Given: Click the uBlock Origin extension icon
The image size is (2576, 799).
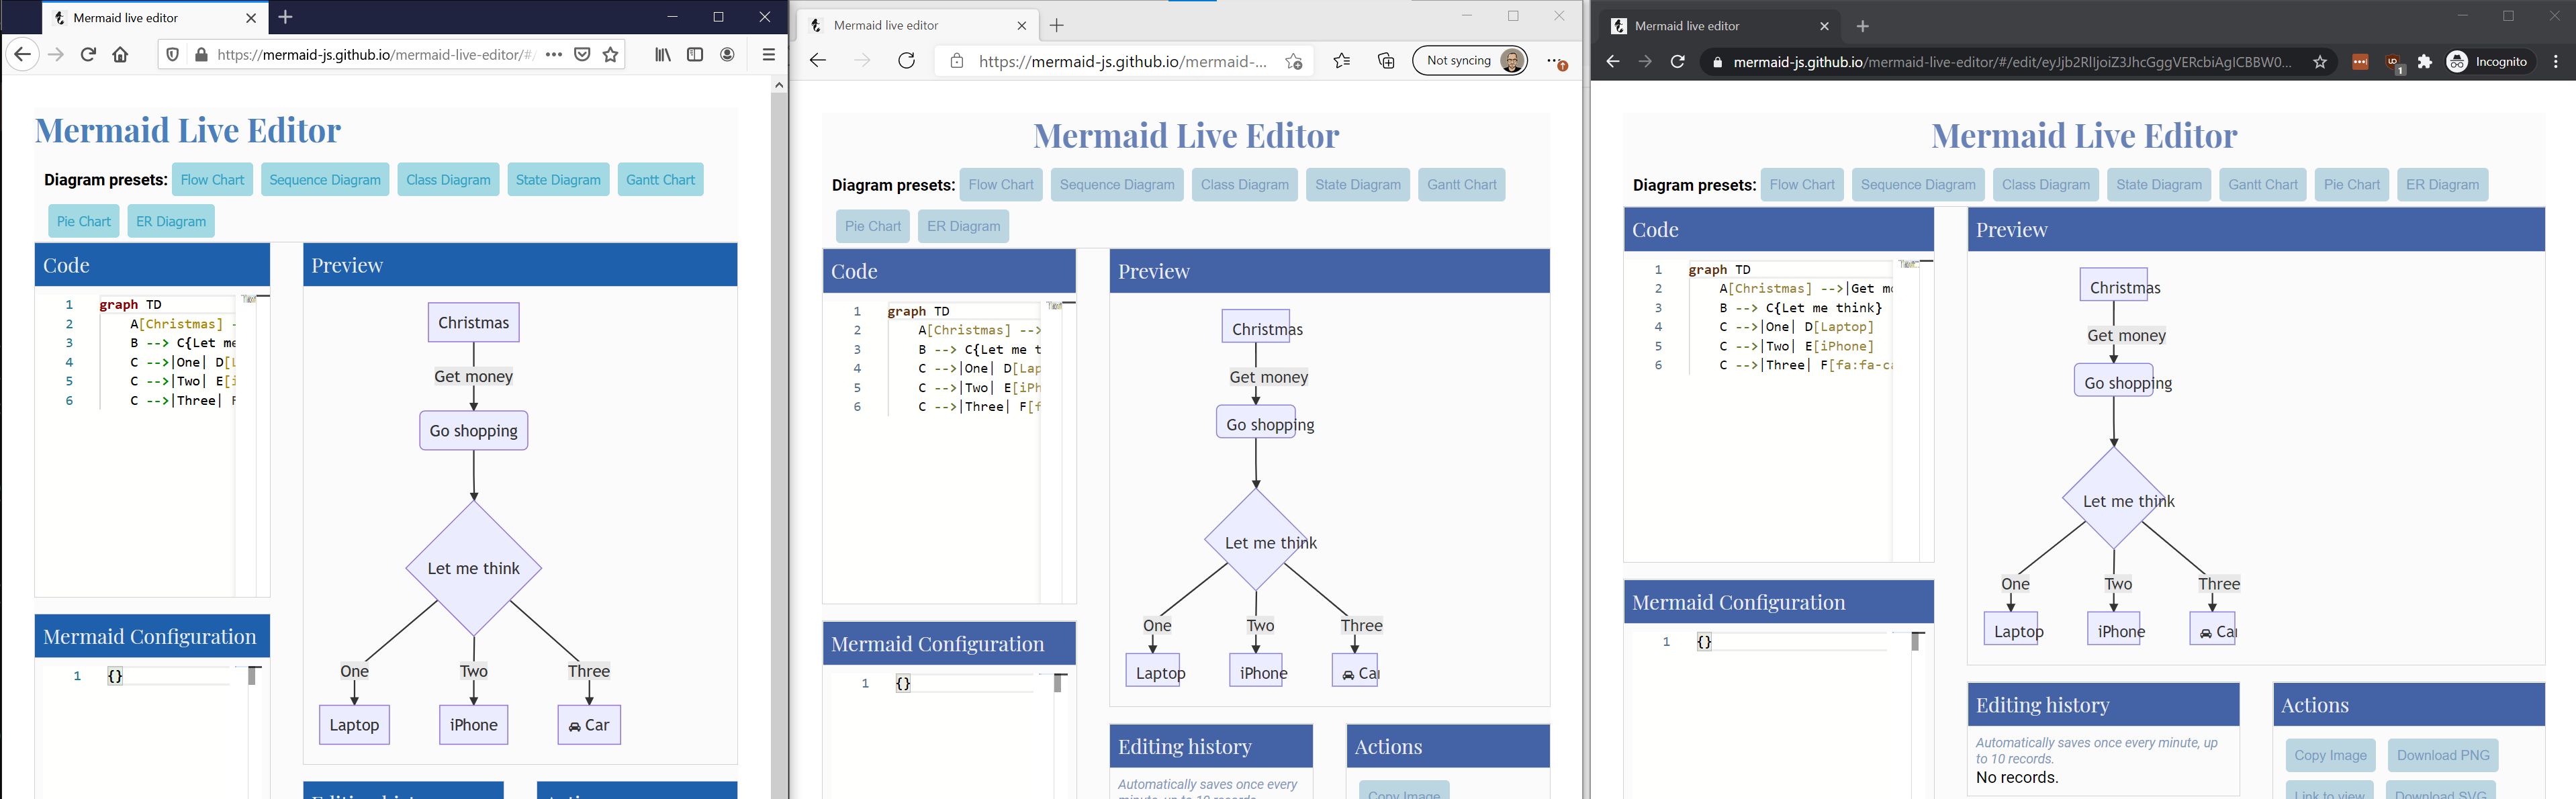Looking at the screenshot, I should (2392, 61).
